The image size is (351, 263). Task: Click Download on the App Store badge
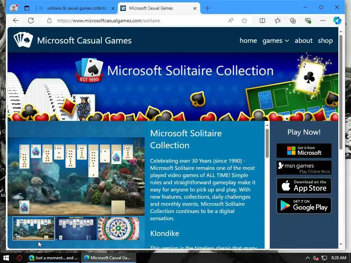[x=304, y=186]
